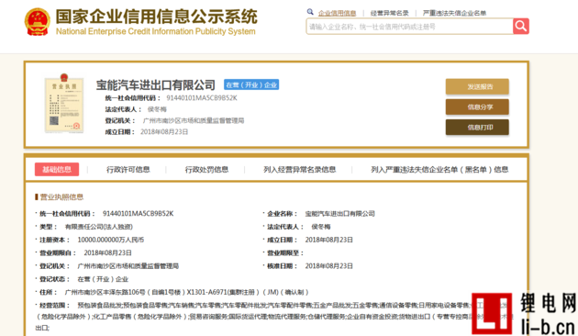Click the 发送报告 button
This screenshot has height=336, width=578.
pos(477,86)
